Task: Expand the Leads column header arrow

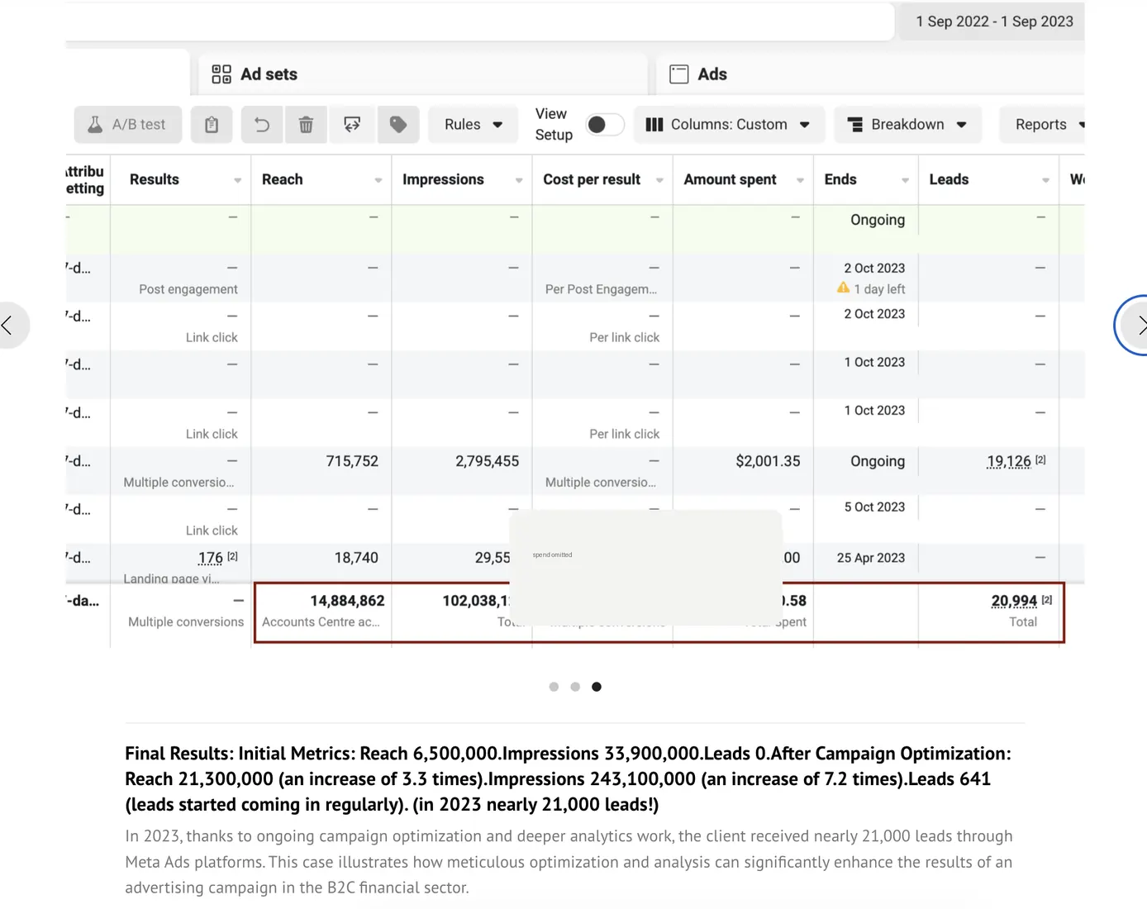Action: pos(1045,180)
